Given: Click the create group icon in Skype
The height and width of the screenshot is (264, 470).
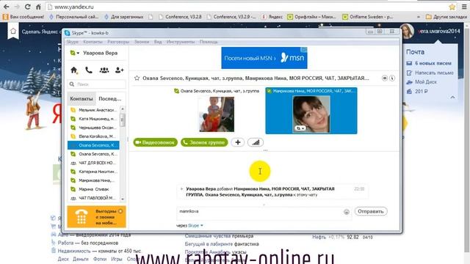Looking at the screenshot, I should 104,70.
